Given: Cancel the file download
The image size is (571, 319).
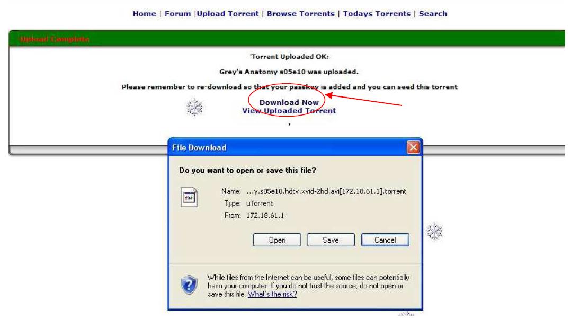Looking at the screenshot, I should [x=385, y=240].
